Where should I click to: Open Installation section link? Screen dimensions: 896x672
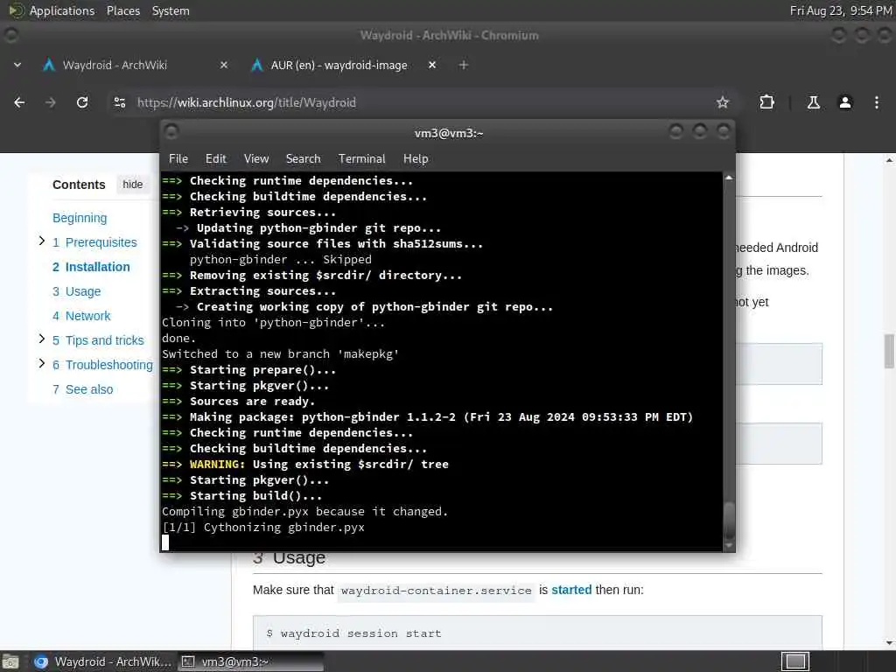(x=91, y=267)
